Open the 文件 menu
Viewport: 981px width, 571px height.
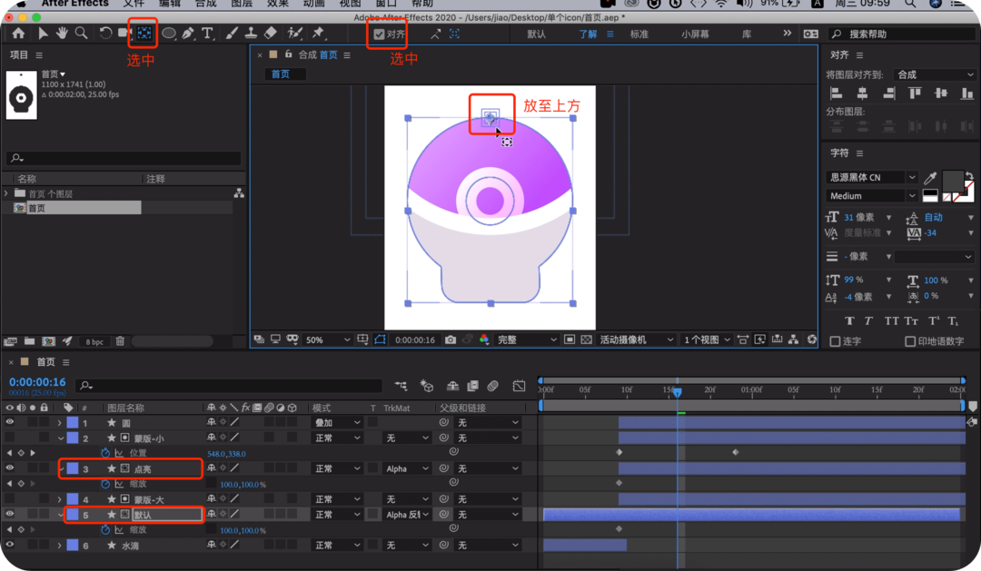(134, 4)
